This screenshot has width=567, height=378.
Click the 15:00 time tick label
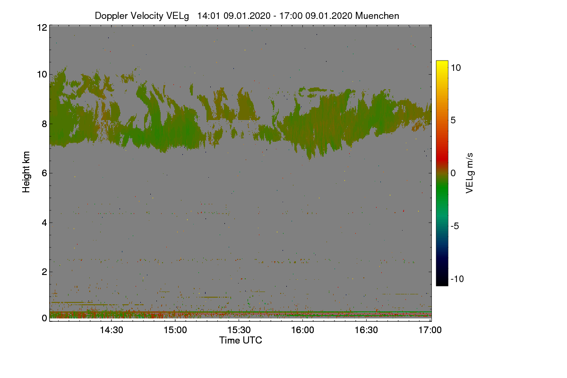[x=174, y=330]
